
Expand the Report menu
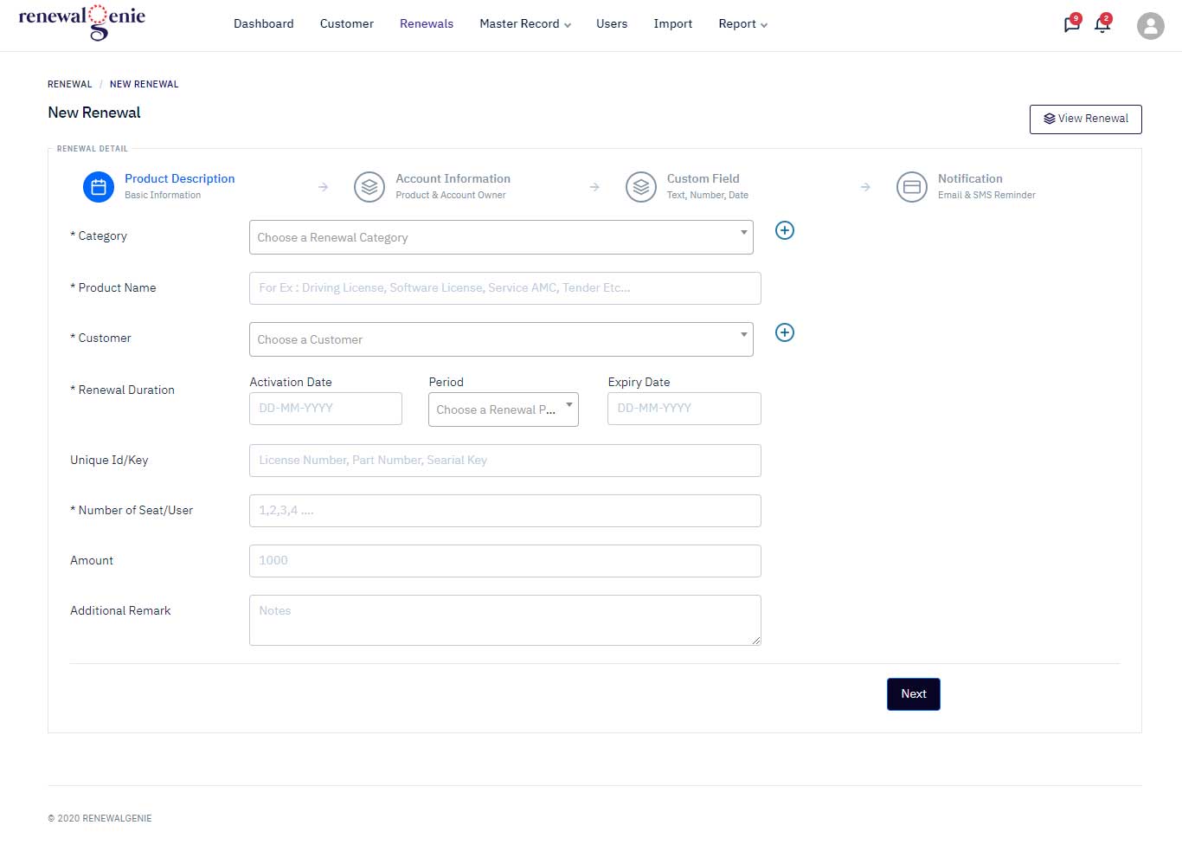[x=742, y=24]
